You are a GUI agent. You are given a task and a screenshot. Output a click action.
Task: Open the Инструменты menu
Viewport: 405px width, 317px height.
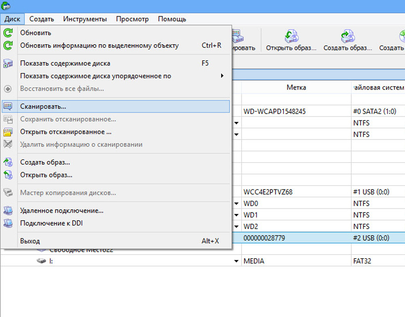pos(85,19)
